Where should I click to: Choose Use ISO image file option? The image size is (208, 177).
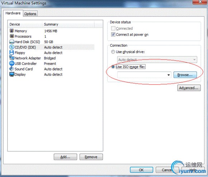pos(113,67)
